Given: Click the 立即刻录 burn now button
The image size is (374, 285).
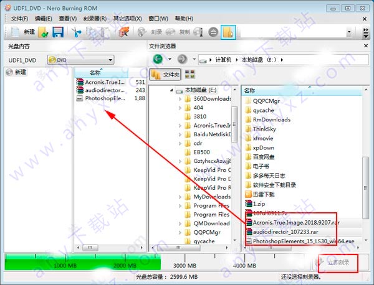Looking at the screenshot, I should pyautogui.click(x=338, y=263).
